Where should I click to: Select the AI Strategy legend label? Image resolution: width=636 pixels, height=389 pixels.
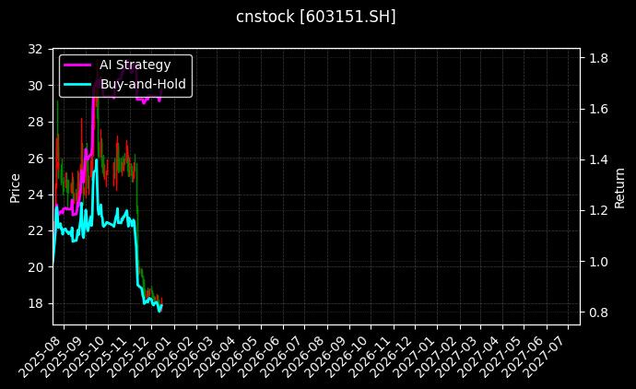tap(135, 65)
